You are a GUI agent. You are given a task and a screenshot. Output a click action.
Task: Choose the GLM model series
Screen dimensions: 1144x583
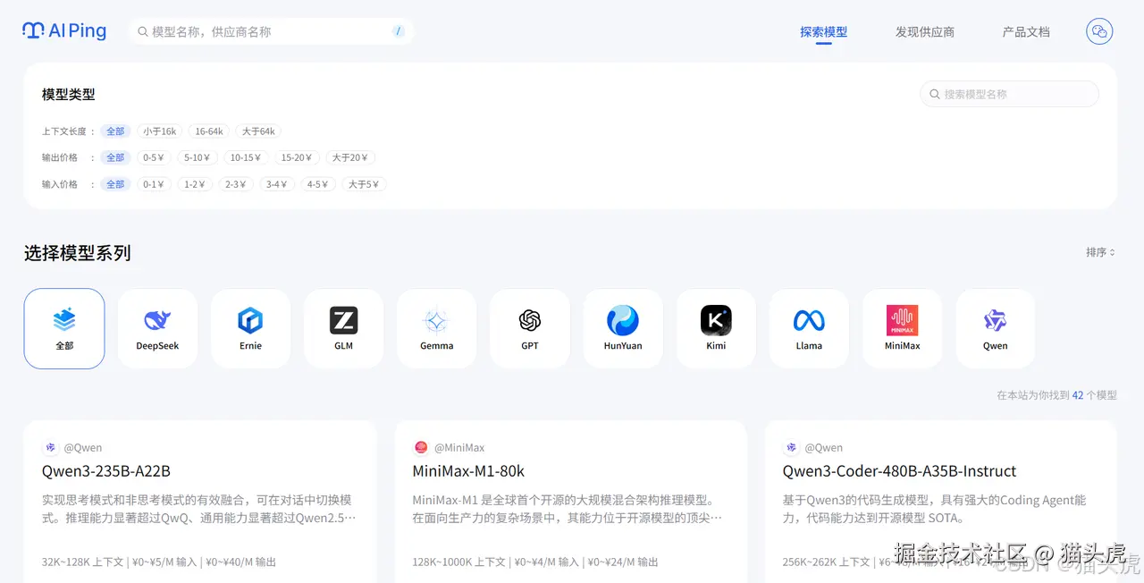coord(343,328)
